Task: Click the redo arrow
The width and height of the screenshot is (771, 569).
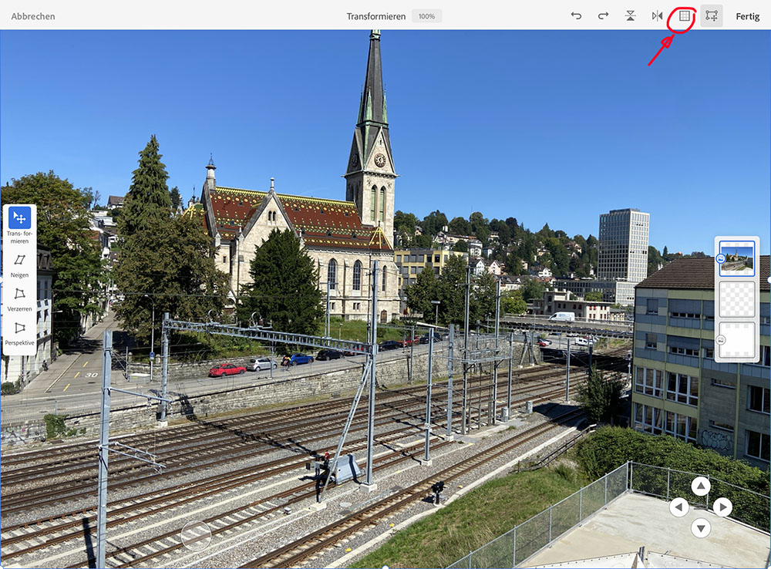Action: [603, 15]
